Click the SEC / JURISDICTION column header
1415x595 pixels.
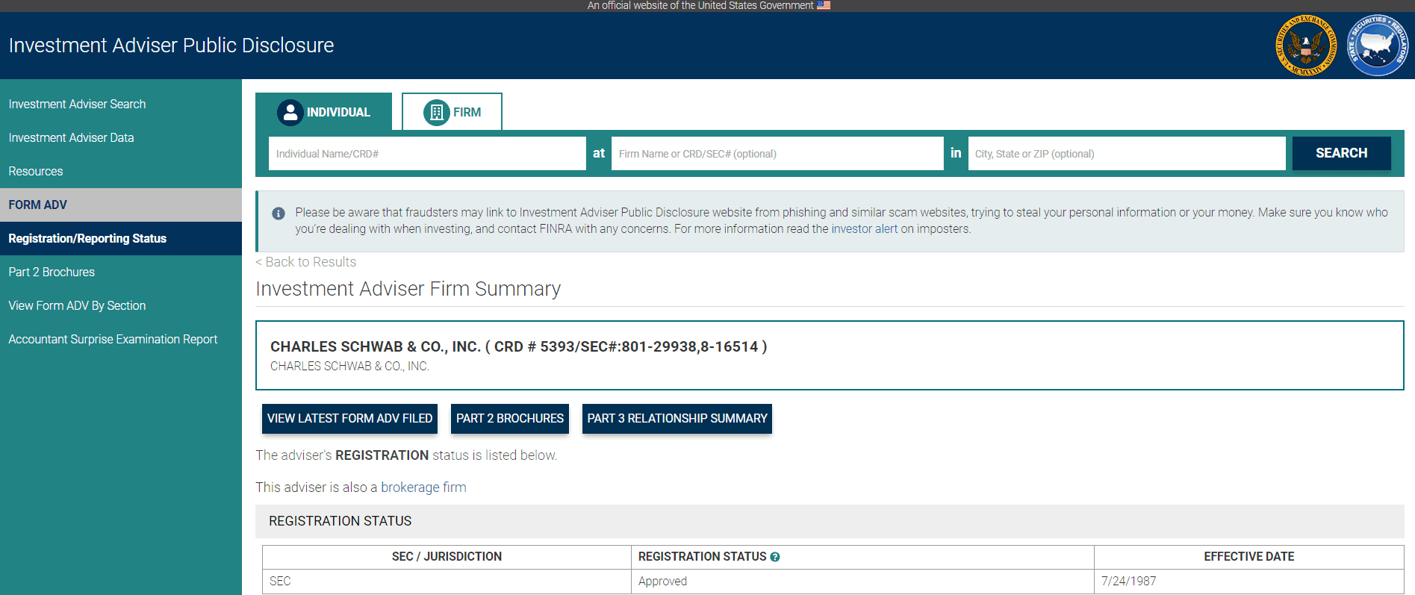[447, 557]
